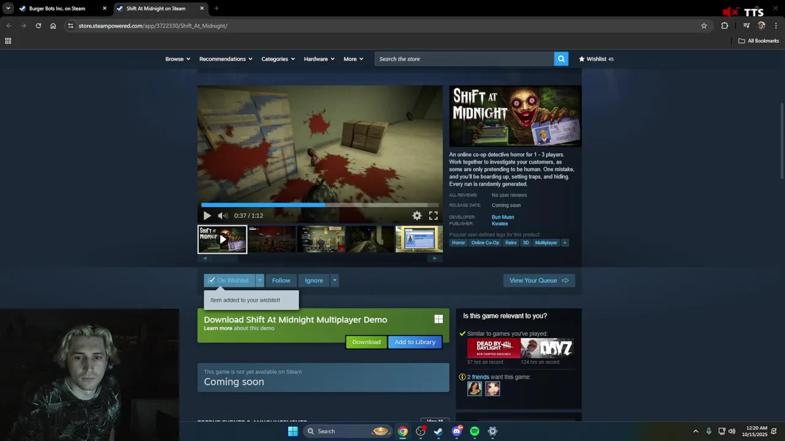Play the Shift At Midnight trailer

coord(207,216)
